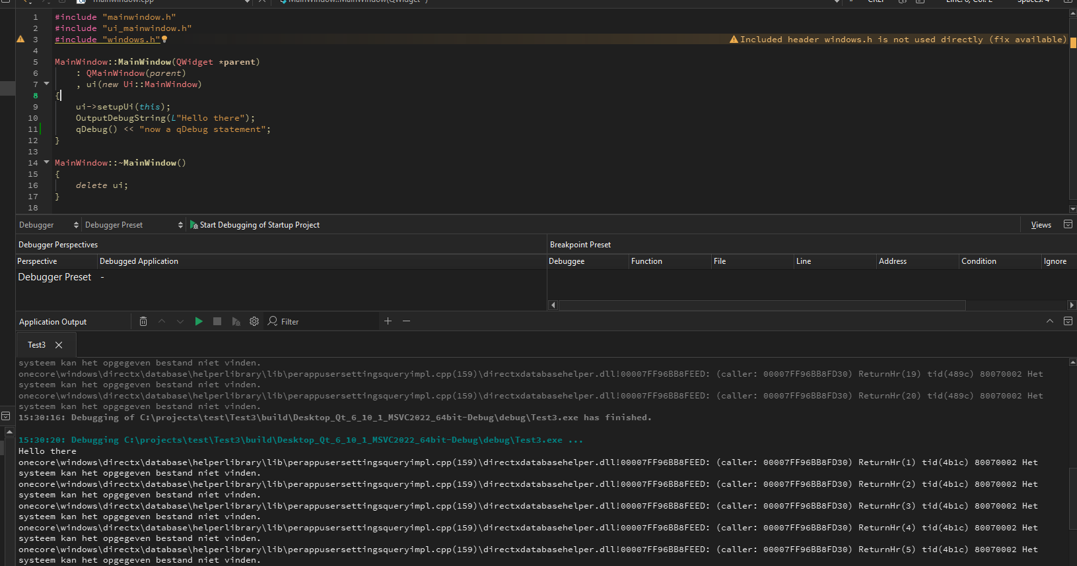1077x566 pixels.
Task: Open Application Output settings gear
Action: point(254,321)
